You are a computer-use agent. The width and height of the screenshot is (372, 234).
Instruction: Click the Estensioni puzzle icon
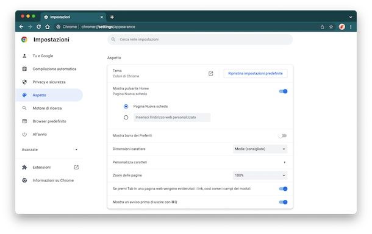click(24, 168)
